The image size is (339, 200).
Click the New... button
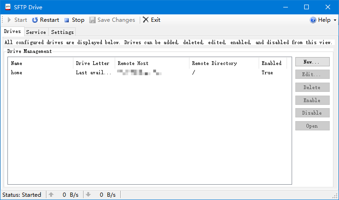click(x=312, y=62)
